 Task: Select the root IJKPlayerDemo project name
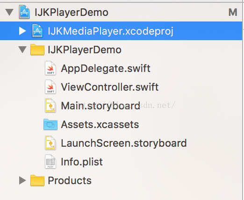pyautogui.click(x=72, y=13)
